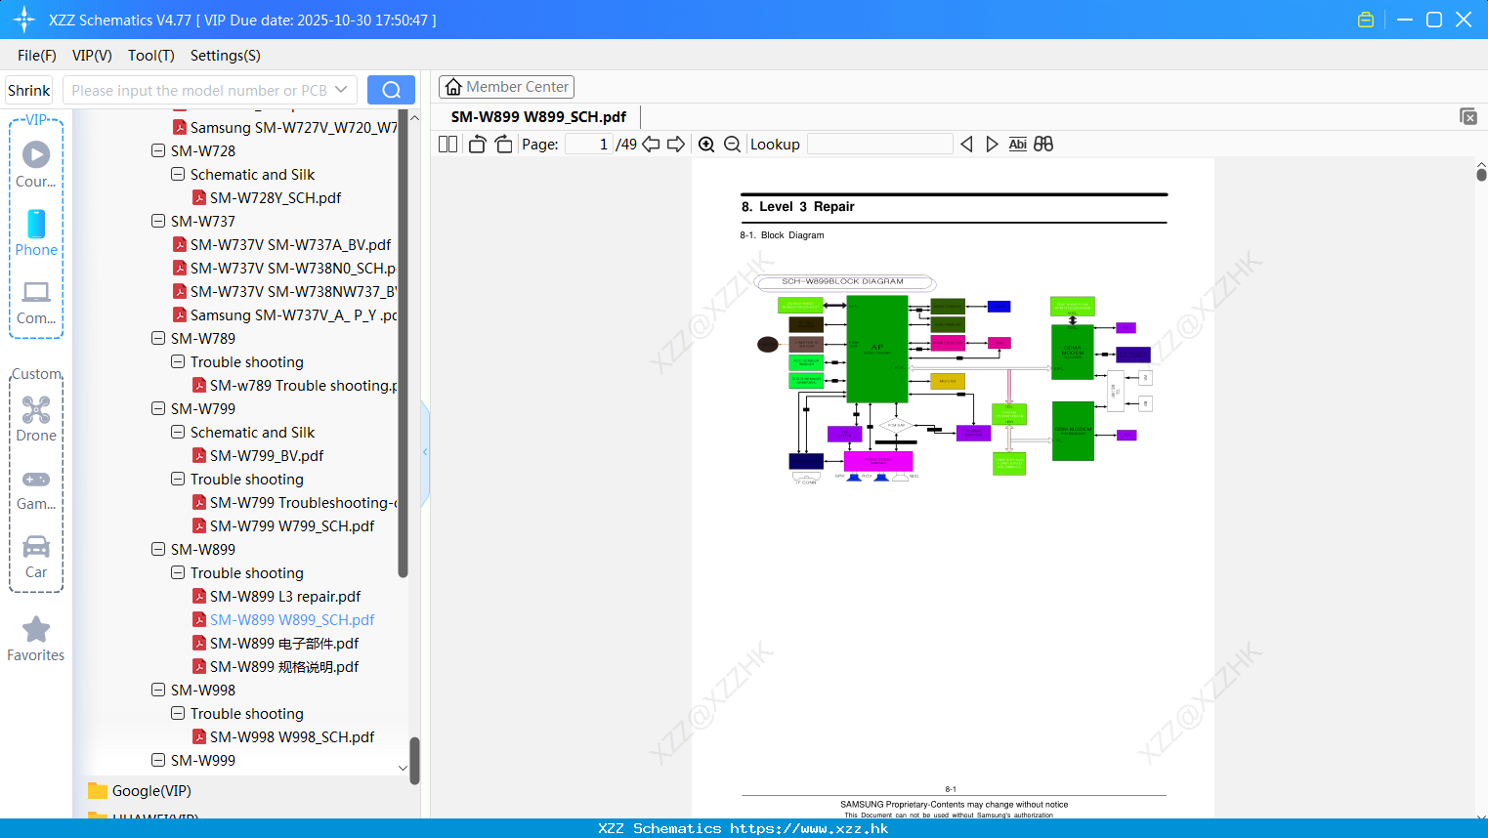Click the Lookup text field
Screen dimensions: 1488x838
coord(880,145)
